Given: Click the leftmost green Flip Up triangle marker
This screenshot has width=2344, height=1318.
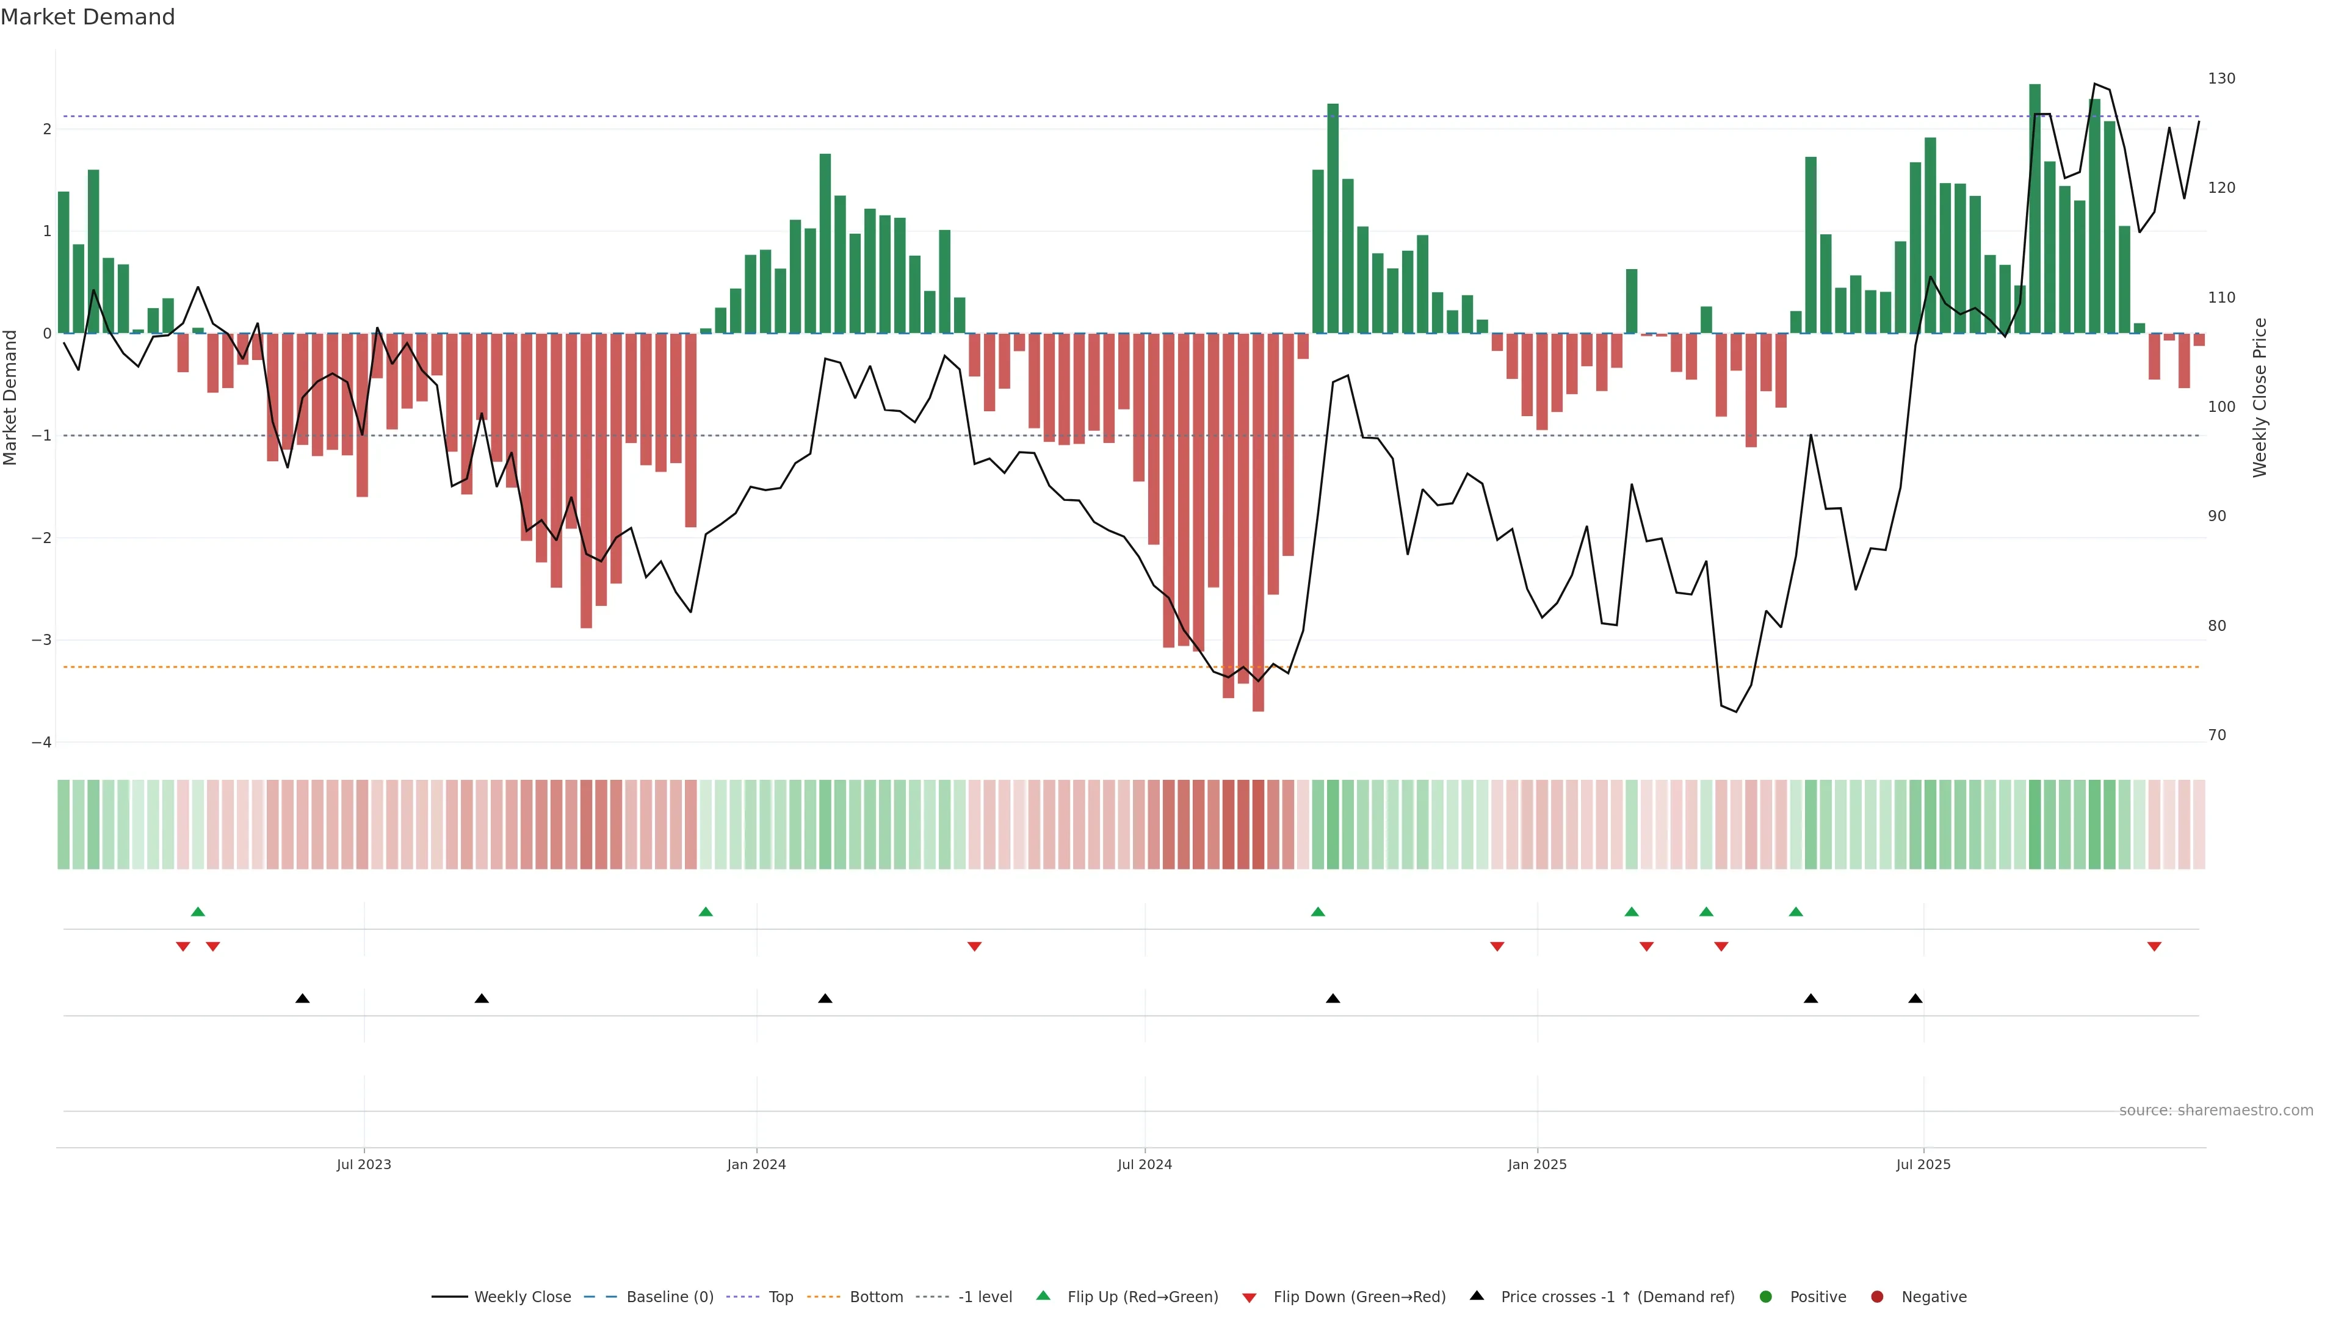Looking at the screenshot, I should (197, 912).
